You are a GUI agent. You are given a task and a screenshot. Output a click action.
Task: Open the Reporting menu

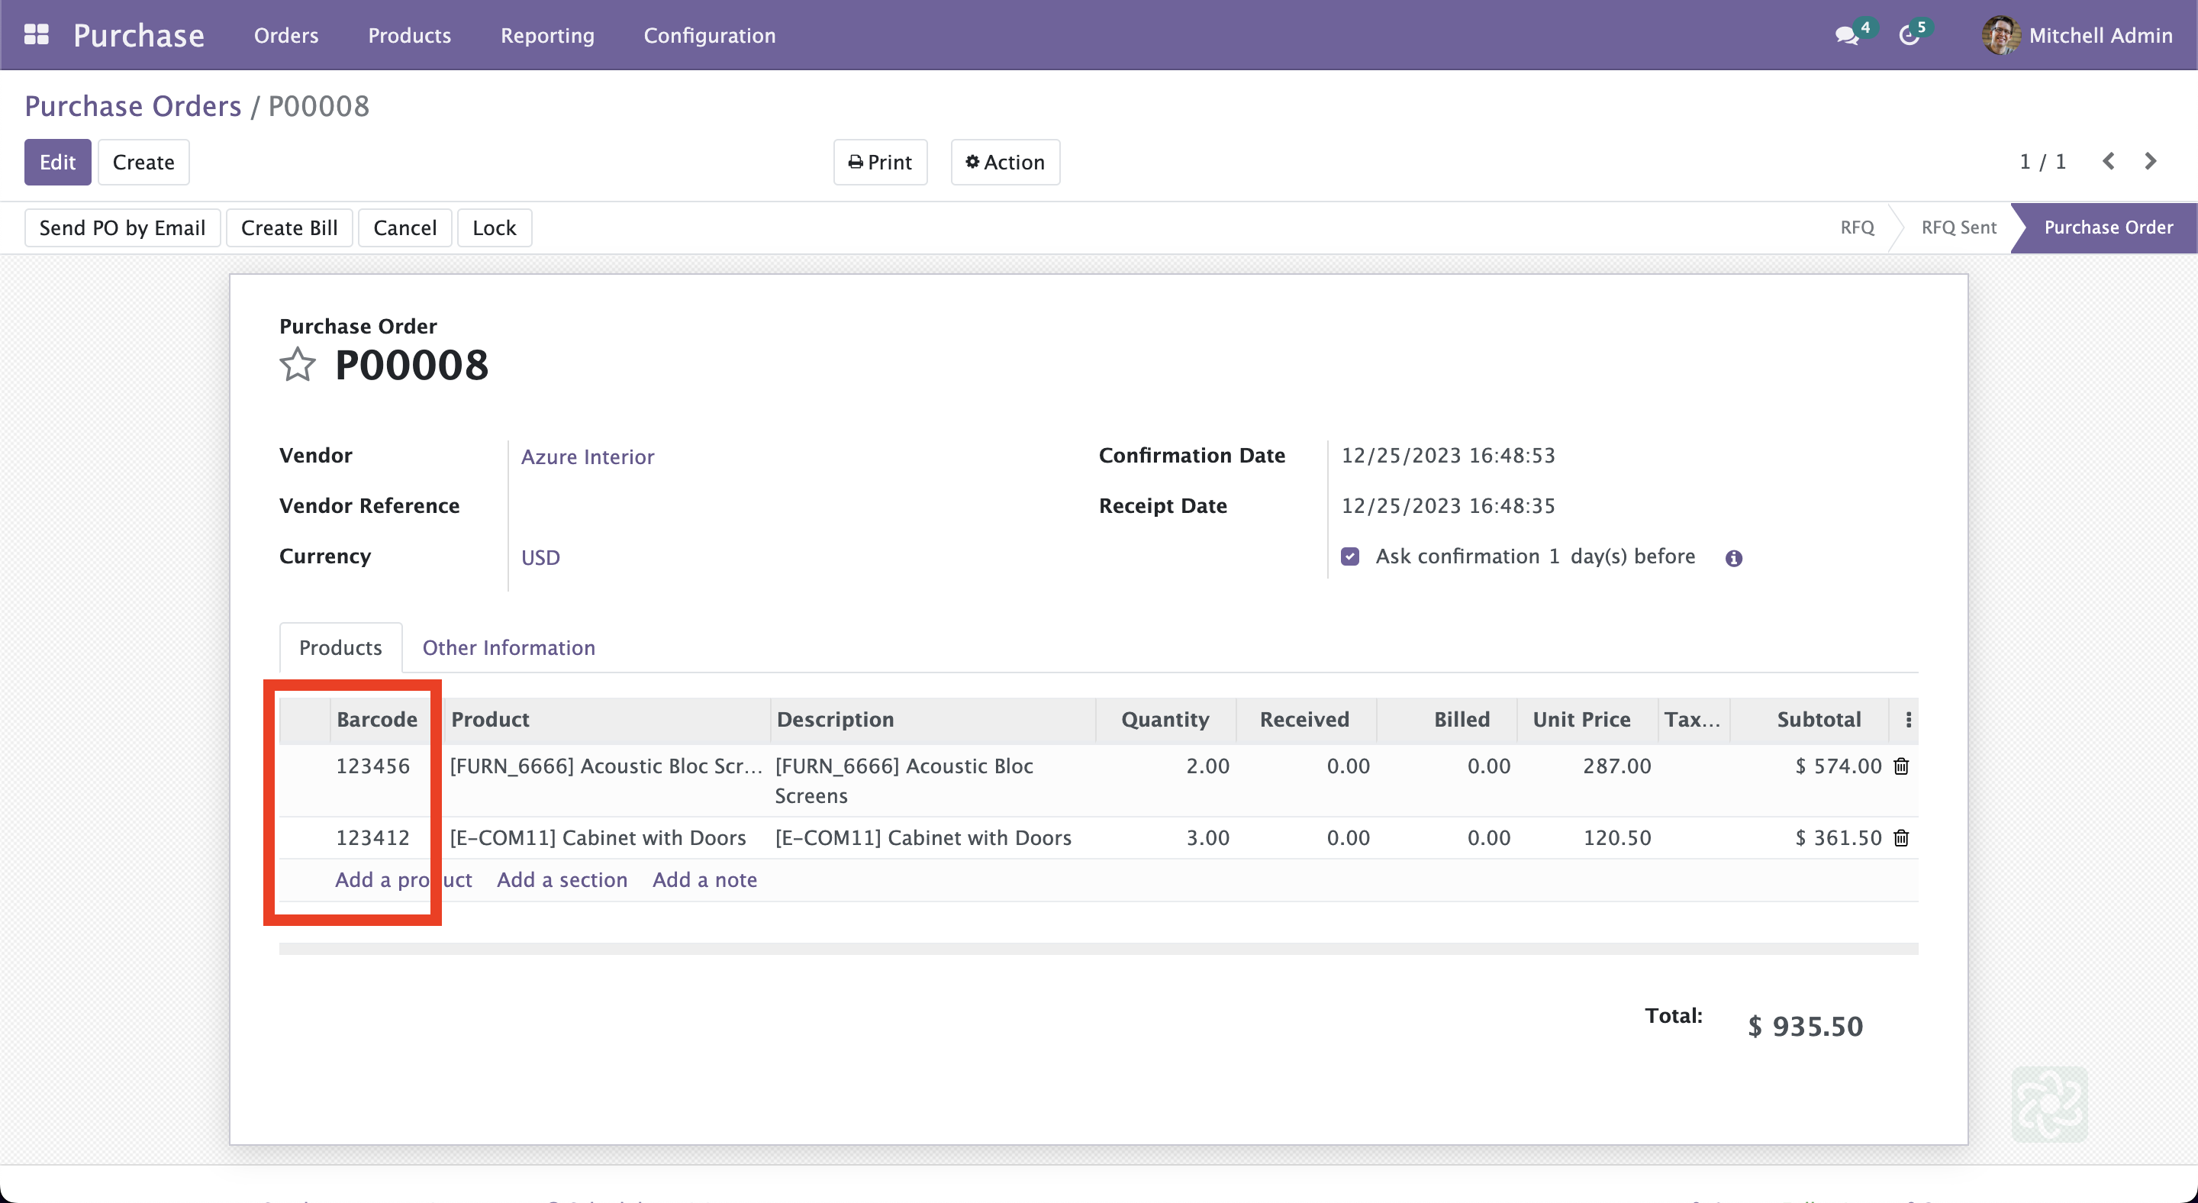click(x=547, y=35)
